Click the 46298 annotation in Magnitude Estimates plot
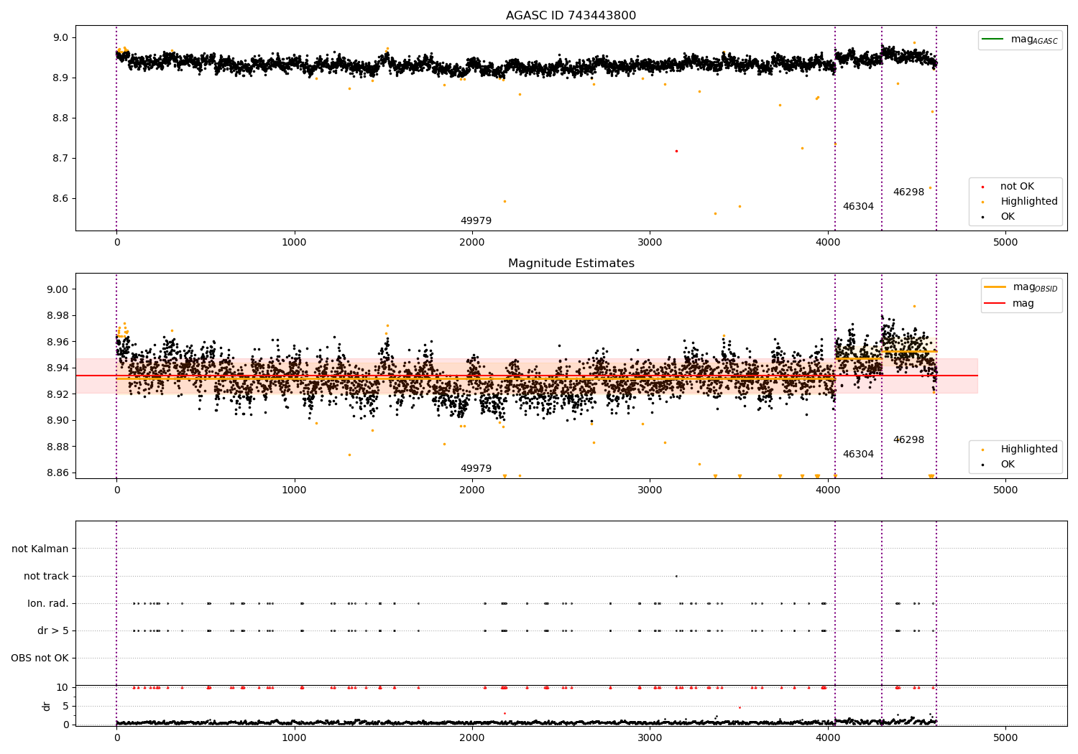 pyautogui.click(x=908, y=440)
